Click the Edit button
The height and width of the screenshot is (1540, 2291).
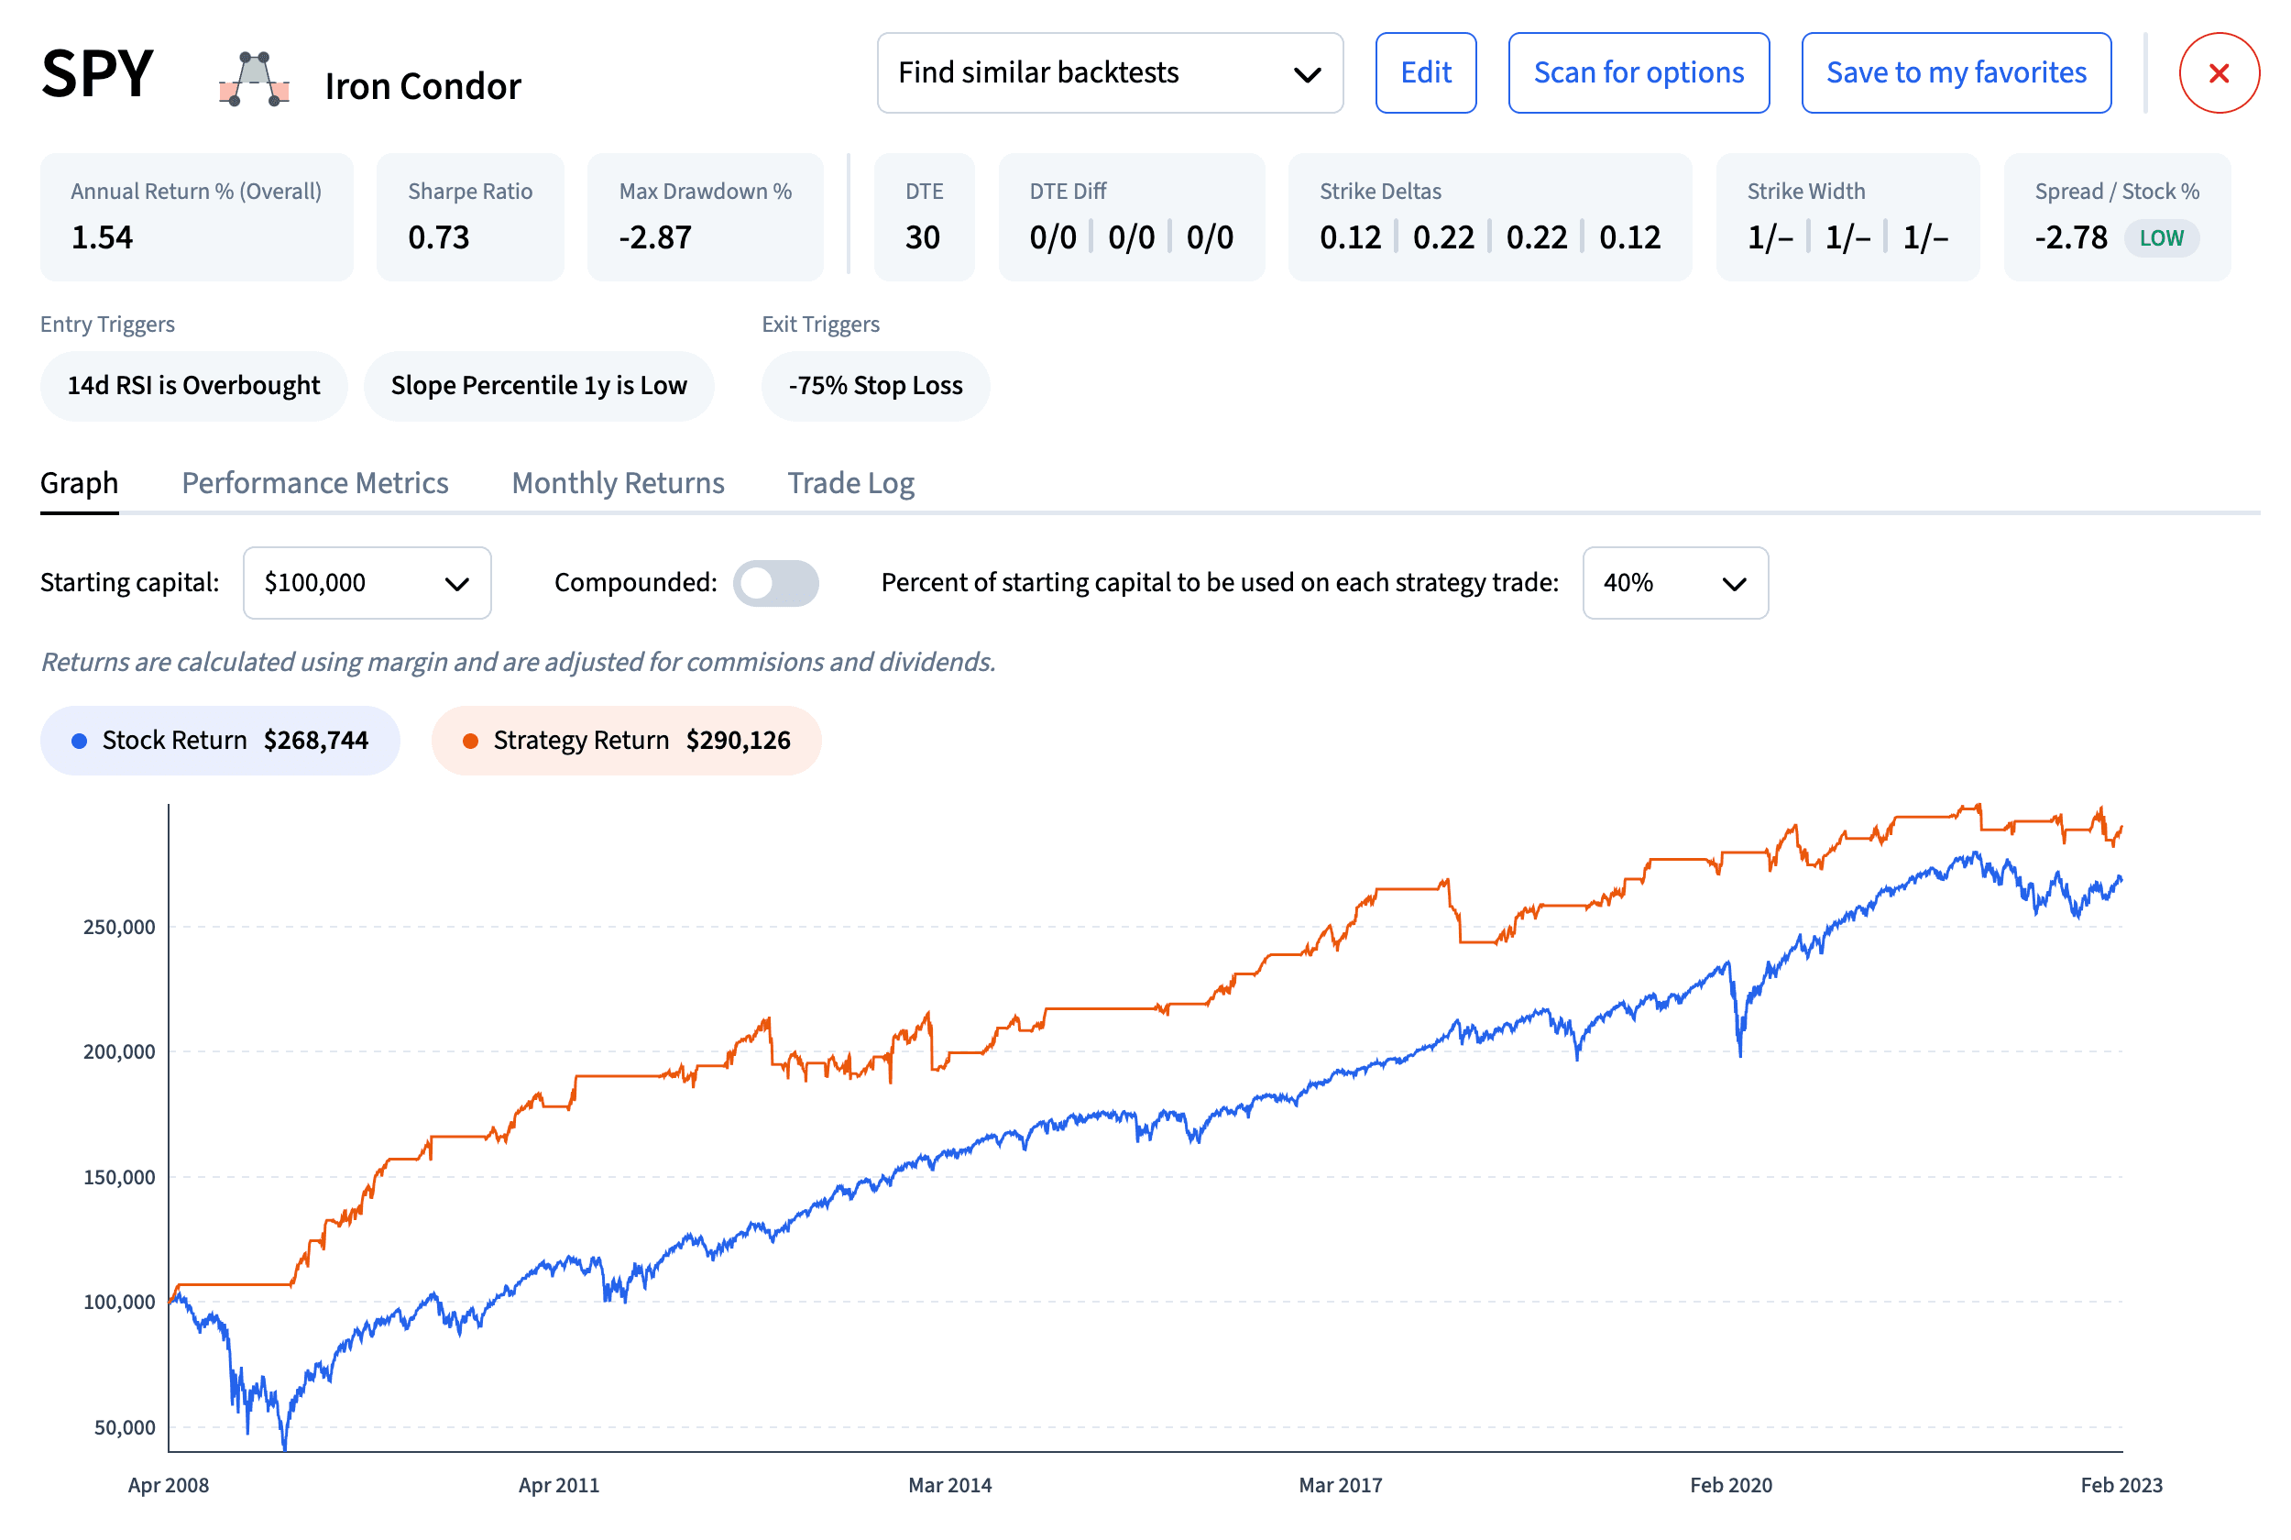point(1425,72)
